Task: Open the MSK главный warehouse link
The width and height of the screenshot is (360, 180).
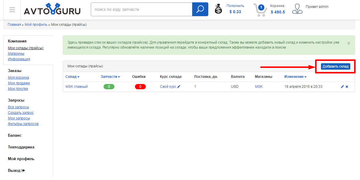Action: click(77, 87)
